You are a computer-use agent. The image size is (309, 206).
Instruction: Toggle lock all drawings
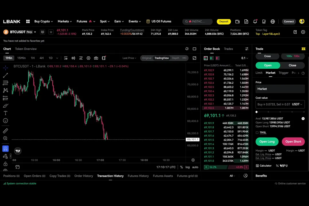[x=5, y=164]
